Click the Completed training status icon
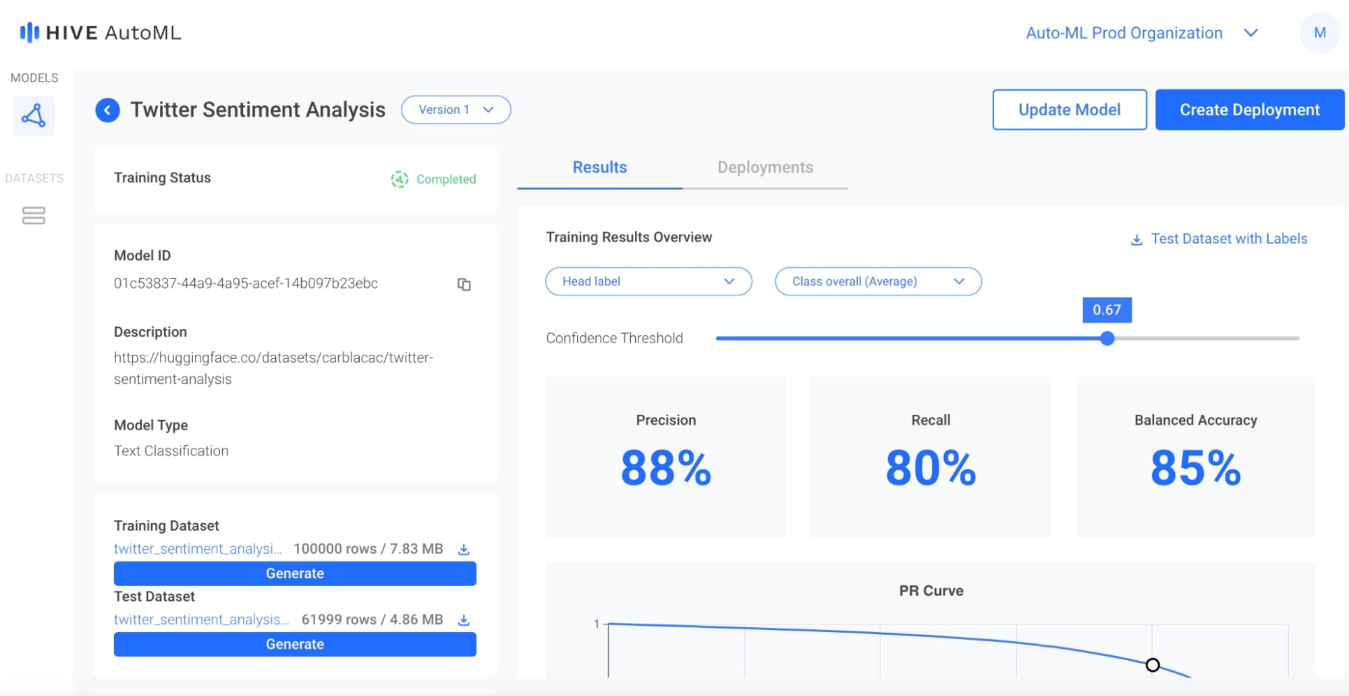The width and height of the screenshot is (1349, 696). coord(400,179)
